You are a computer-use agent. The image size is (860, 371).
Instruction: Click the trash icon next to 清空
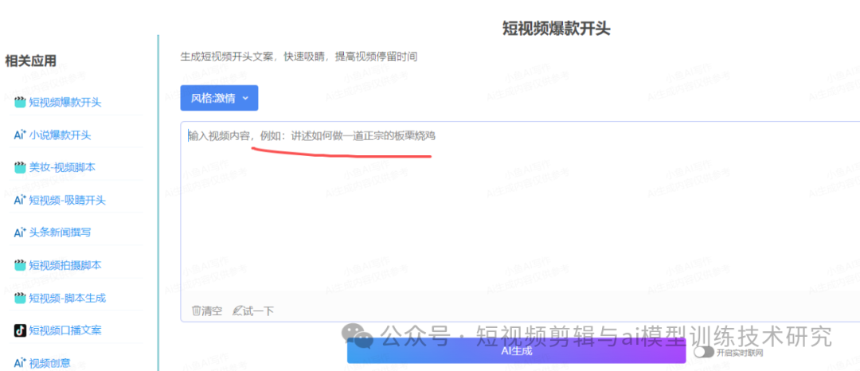pyautogui.click(x=197, y=310)
